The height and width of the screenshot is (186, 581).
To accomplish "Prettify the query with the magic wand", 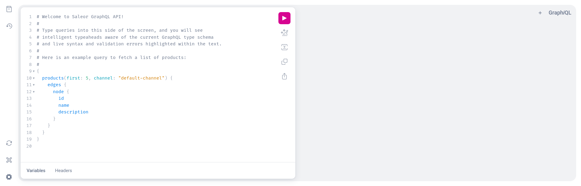I will click(284, 33).
